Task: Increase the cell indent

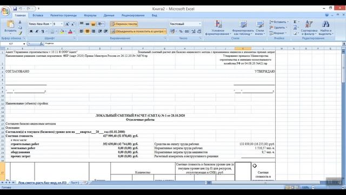Action: [106, 31]
